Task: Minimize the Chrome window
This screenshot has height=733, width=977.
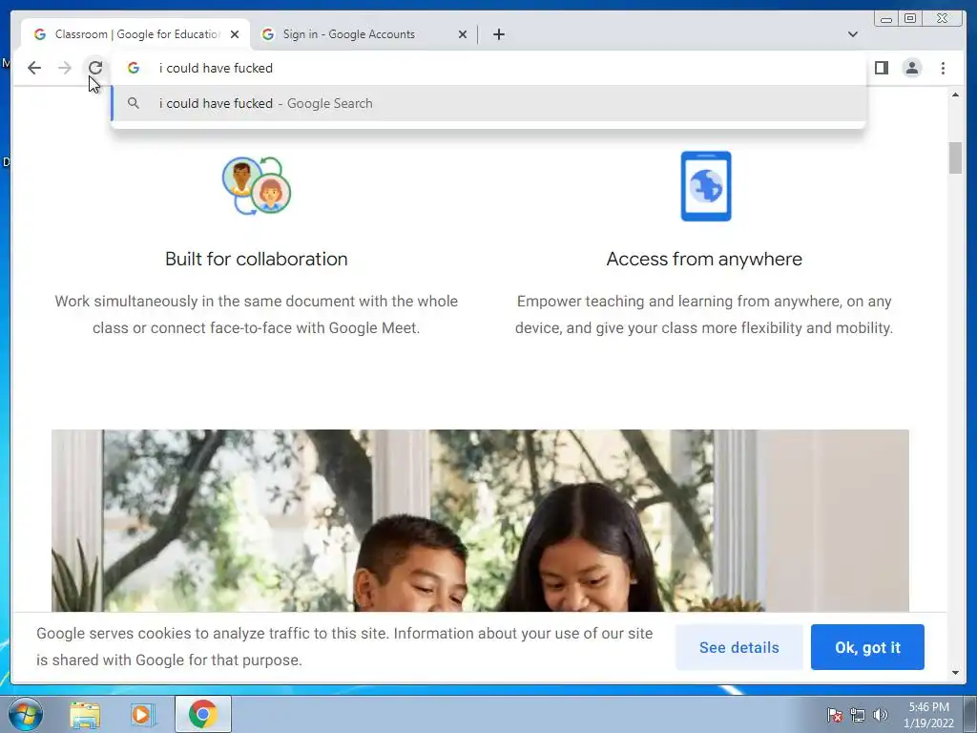Action: tap(886, 19)
